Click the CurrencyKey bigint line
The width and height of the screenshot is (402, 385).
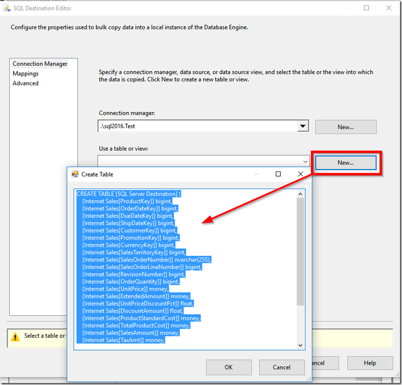pos(129,245)
